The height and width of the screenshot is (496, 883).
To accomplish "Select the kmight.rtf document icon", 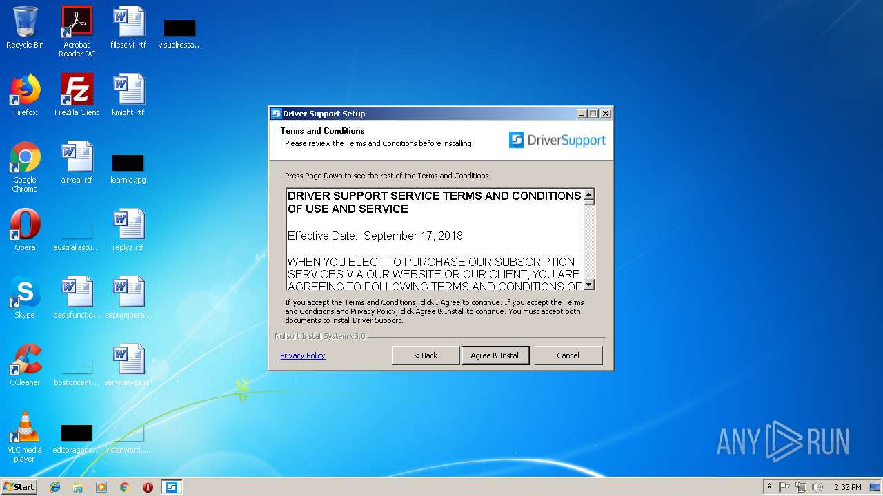I will click(x=128, y=95).
